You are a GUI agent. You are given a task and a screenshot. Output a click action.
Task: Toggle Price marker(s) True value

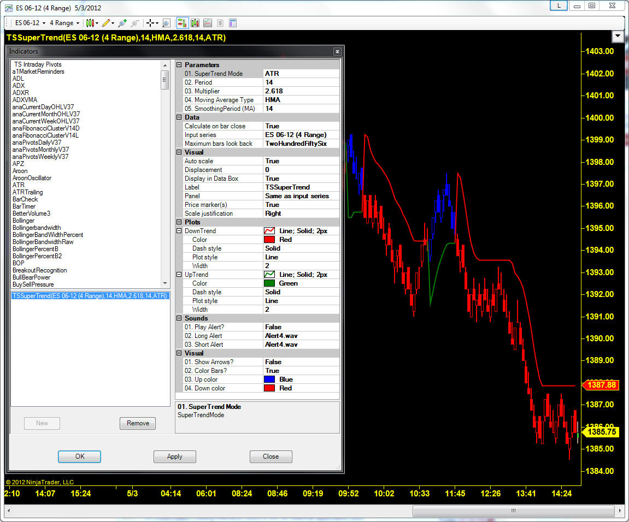click(301, 205)
